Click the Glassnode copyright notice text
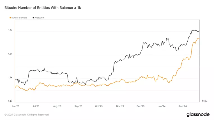 tap(27, 114)
